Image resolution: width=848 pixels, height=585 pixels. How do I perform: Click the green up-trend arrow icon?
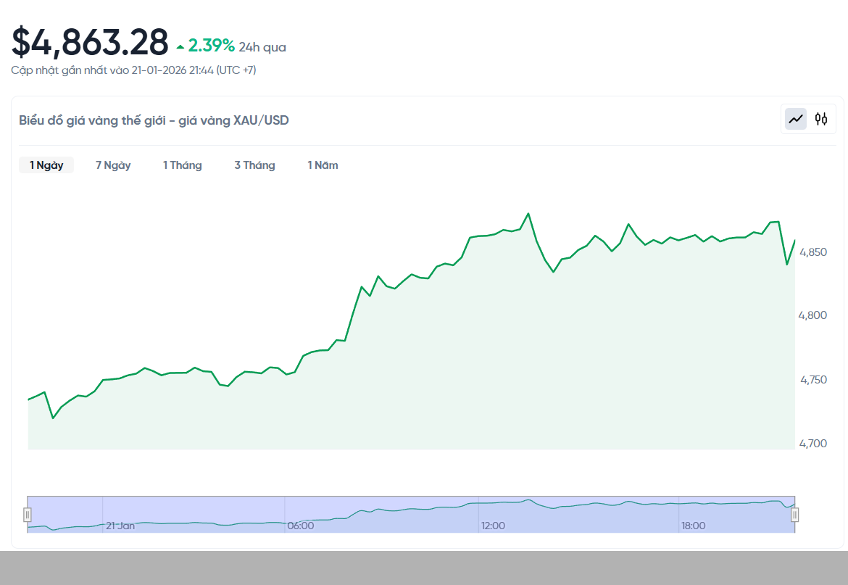click(x=180, y=48)
